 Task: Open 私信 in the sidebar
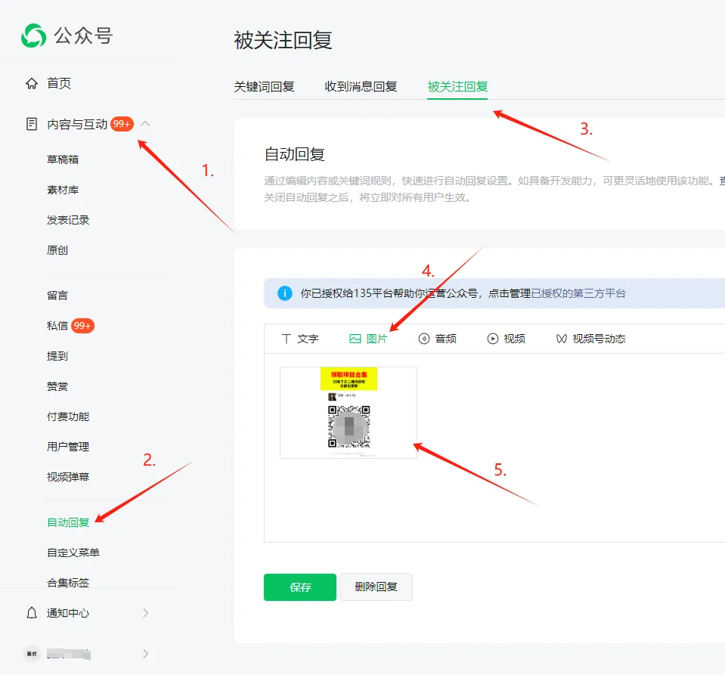point(57,326)
